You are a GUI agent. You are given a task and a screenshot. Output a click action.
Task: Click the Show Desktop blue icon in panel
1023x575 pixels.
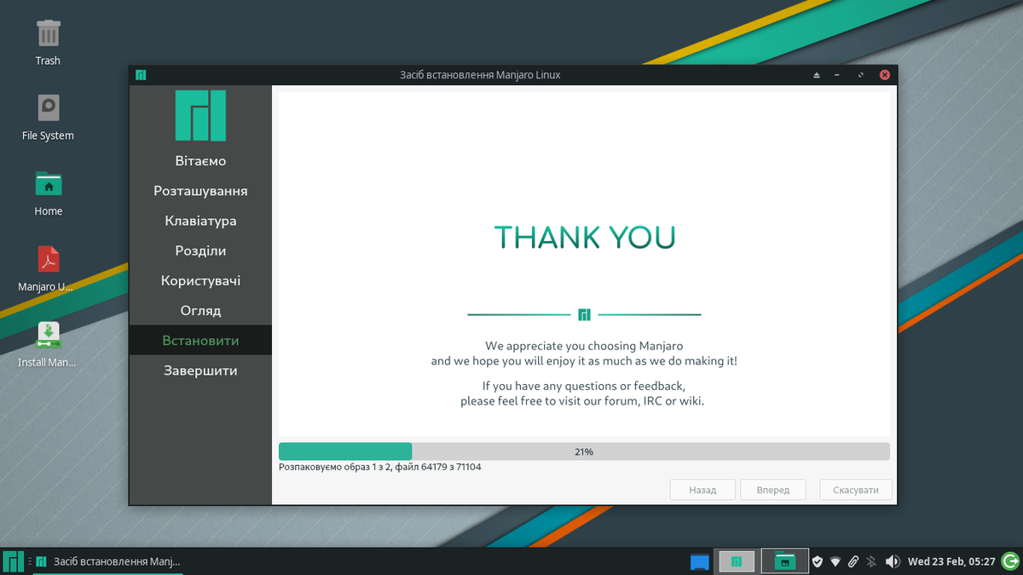[x=700, y=561]
